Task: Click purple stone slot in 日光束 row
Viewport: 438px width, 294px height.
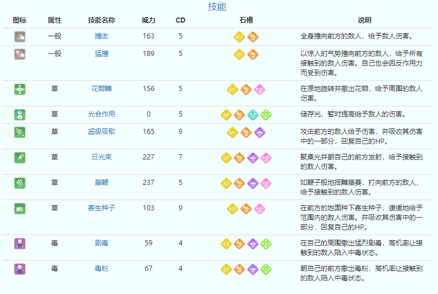Action: 253,158
